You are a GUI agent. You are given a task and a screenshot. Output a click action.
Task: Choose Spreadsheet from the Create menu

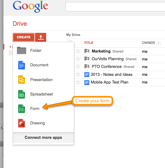click(43, 94)
